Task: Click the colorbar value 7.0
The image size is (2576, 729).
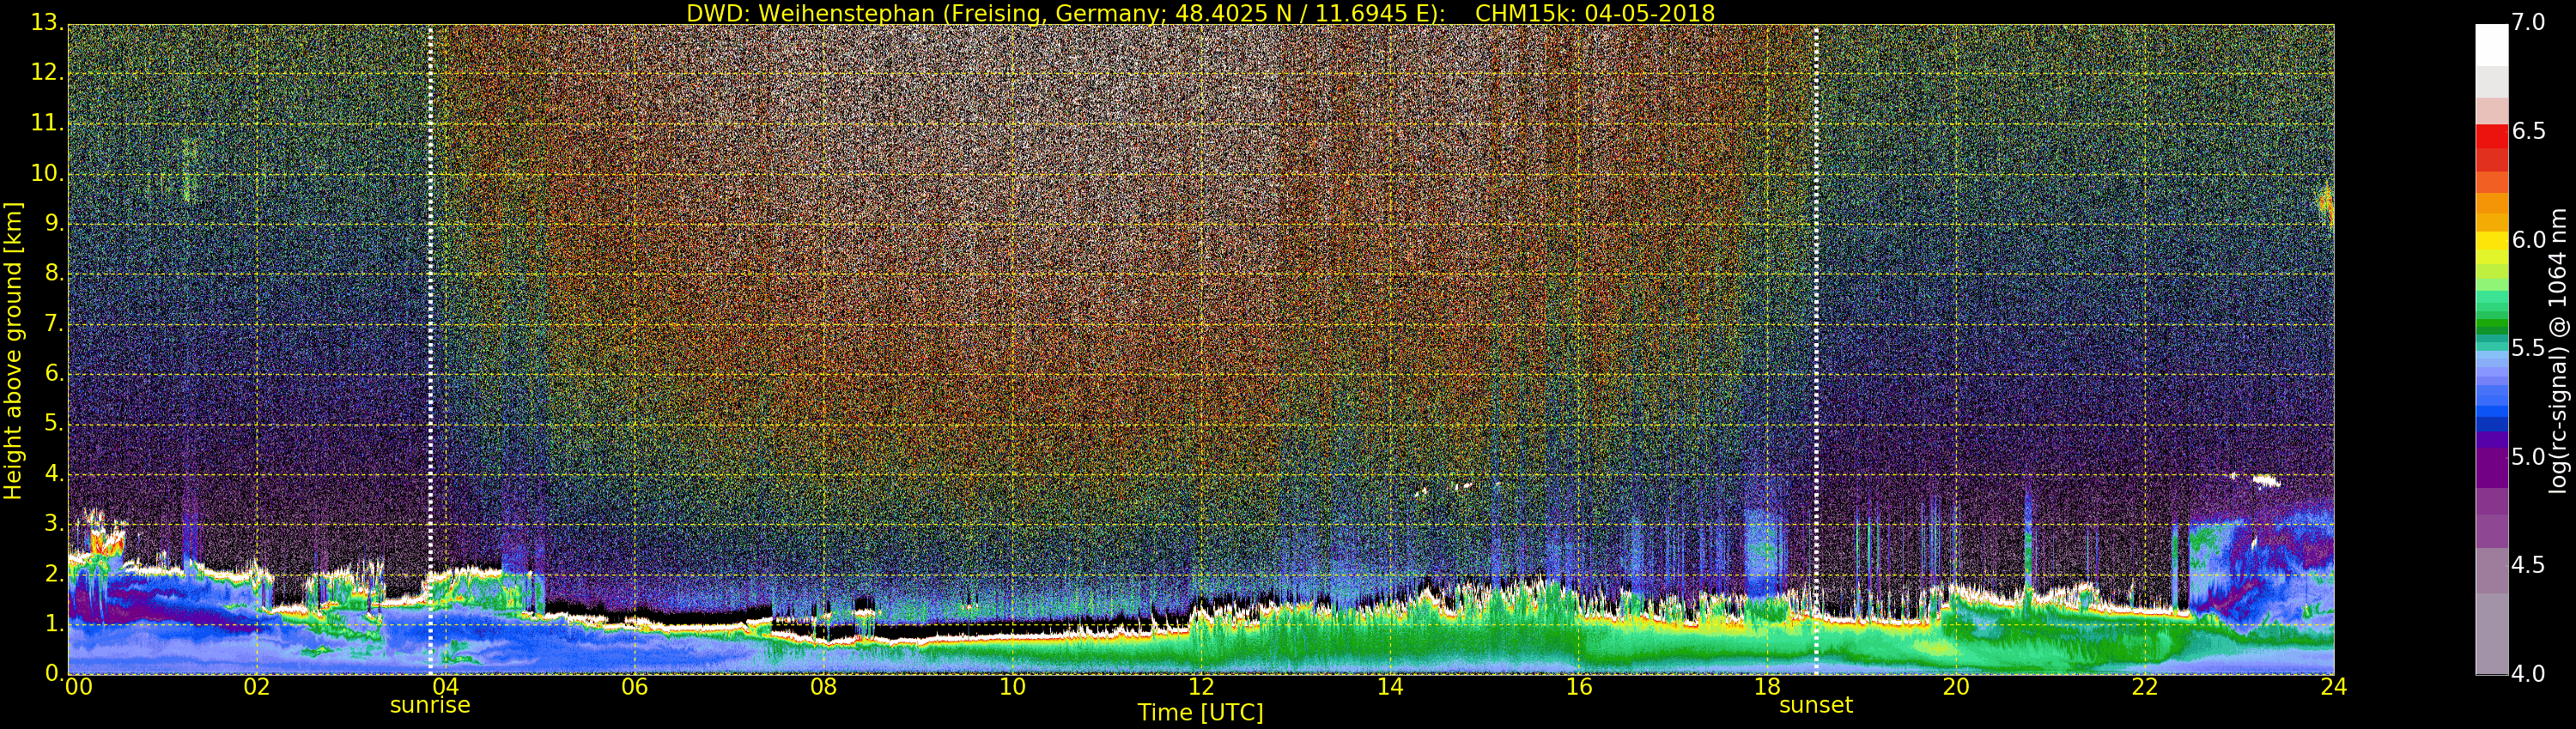Action: pyautogui.click(x=2528, y=22)
